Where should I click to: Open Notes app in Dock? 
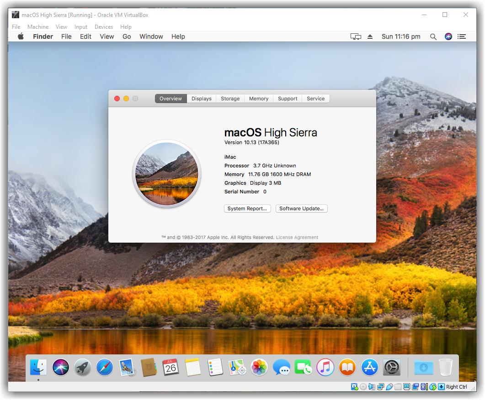193,367
